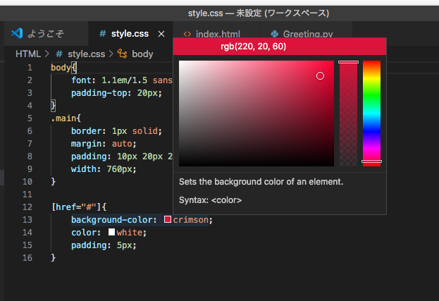Click the HTML folder in the breadcrumb
The image size is (439, 301).
[28, 54]
